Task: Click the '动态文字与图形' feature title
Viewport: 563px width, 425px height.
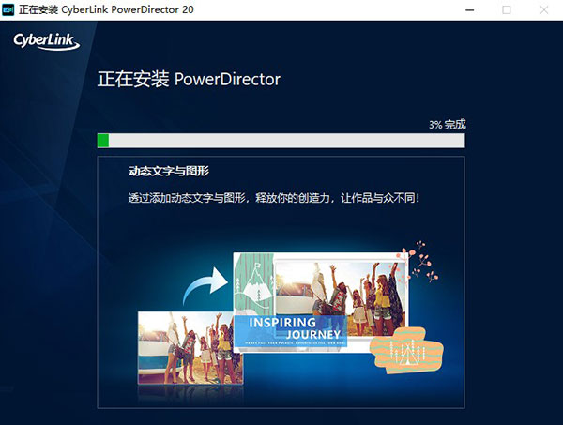Action: pyautogui.click(x=168, y=172)
